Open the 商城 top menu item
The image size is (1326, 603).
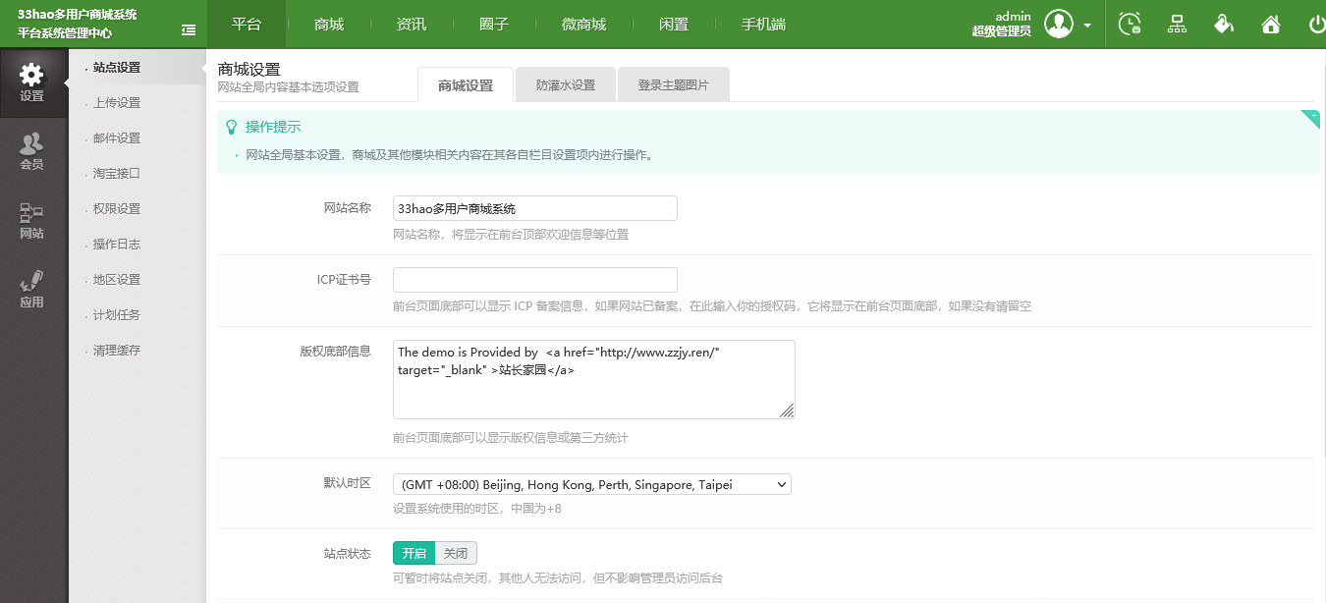pyautogui.click(x=329, y=25)
